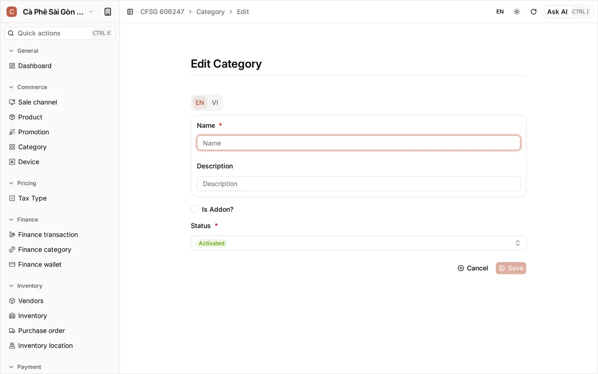Open the Status dropdown showing Activated
The height and width of the screenshot is (374, 598).
tap(358, 243)
